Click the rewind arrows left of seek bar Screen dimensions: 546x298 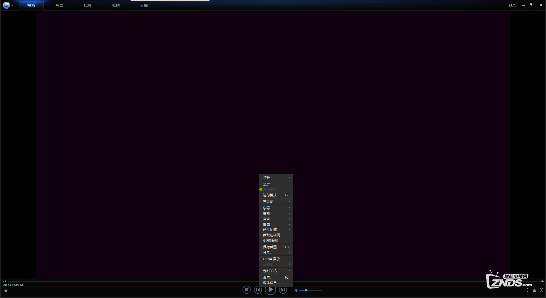pos(4,281)
